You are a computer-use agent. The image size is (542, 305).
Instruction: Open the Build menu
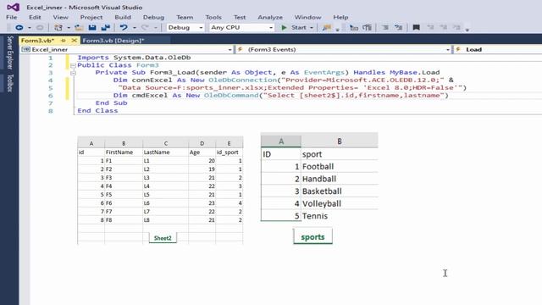click(x=123, y=17)
